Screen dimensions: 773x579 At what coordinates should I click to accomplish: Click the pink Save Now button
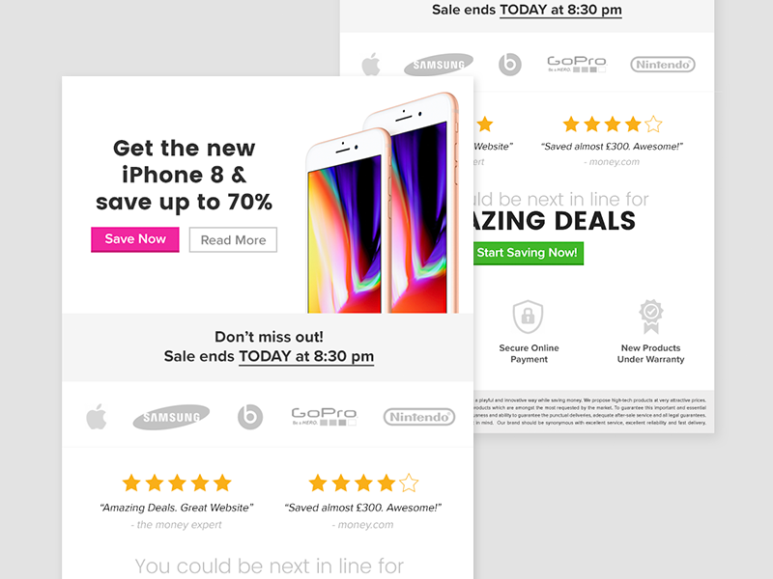click(x=135, y=239)
